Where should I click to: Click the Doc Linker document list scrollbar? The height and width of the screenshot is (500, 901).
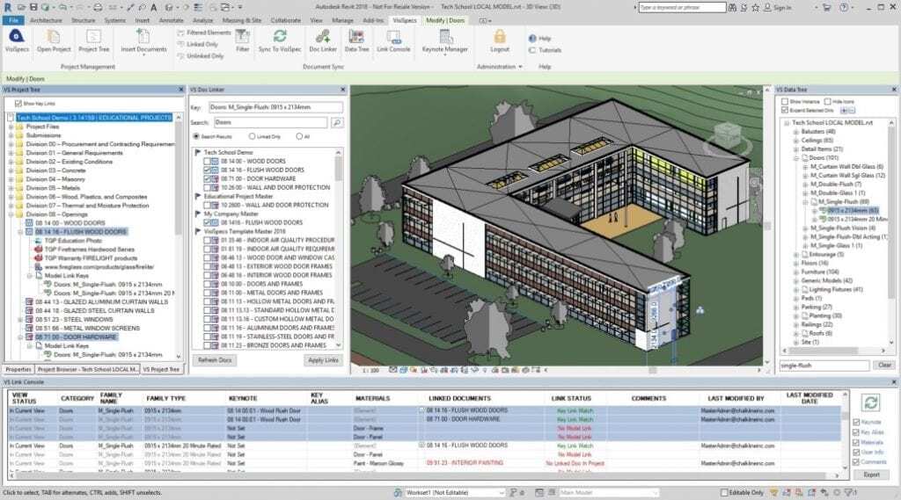(x=339, y=250)
